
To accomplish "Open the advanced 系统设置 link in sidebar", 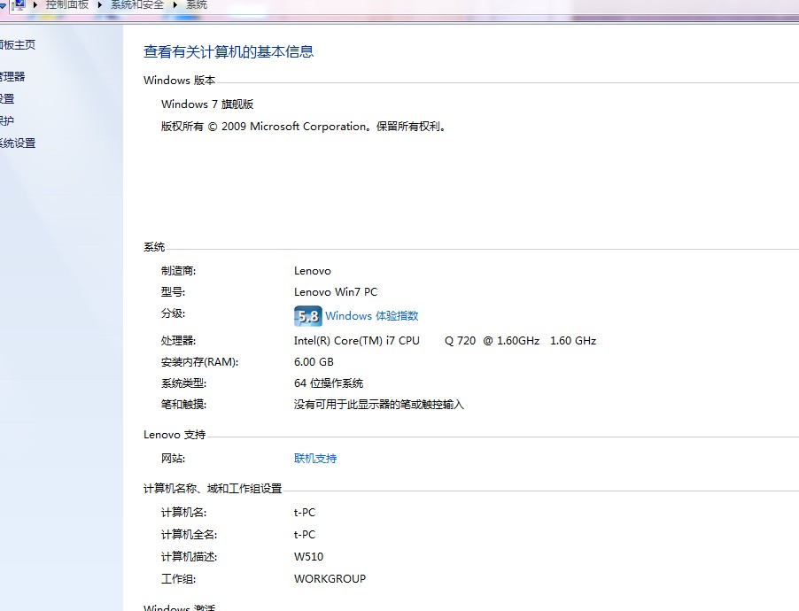I will click(18, 143).
